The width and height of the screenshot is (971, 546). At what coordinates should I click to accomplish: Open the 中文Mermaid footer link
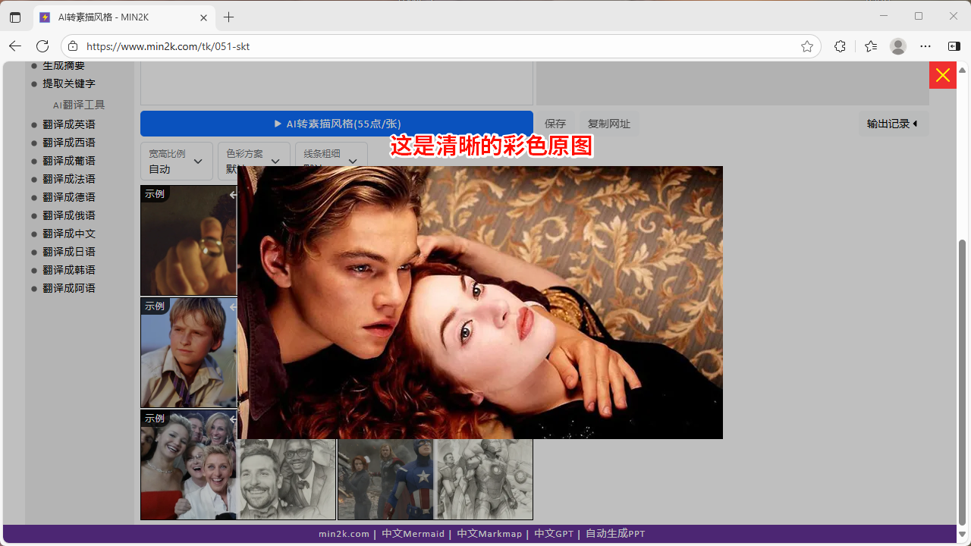pyautogui.click(x=413, y=534)
